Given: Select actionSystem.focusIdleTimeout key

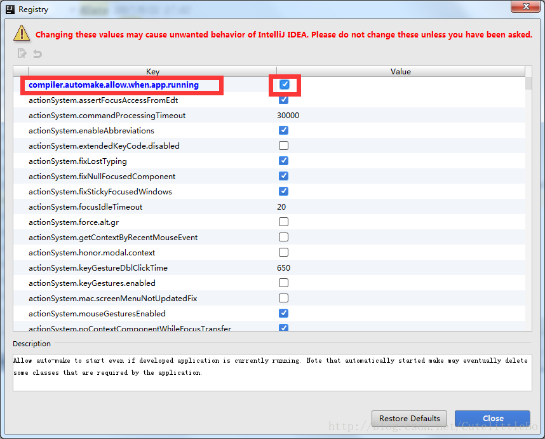Looking at the screenshot, I should pos(86,207).
